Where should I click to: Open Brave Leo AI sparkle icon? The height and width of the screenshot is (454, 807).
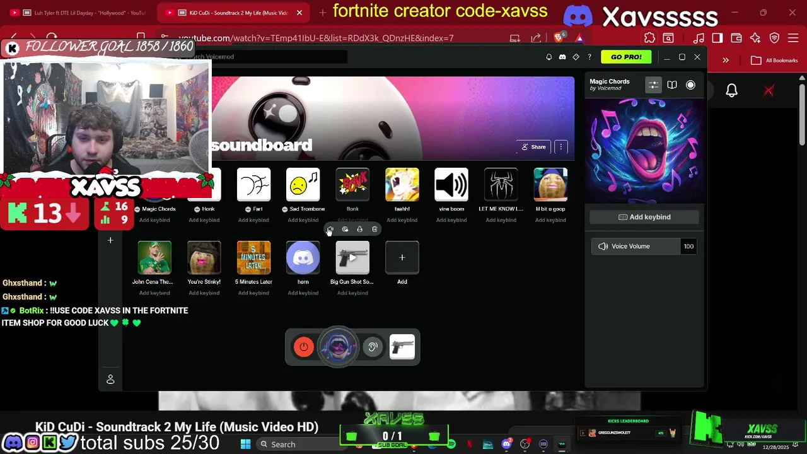click(x=755, y=38)
